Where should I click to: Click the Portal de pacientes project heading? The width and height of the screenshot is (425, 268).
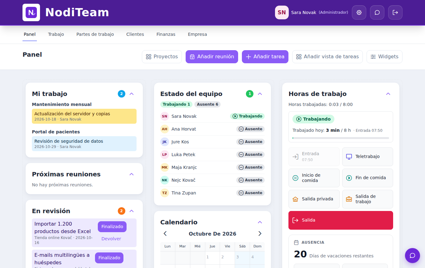(x=56, y=132)
